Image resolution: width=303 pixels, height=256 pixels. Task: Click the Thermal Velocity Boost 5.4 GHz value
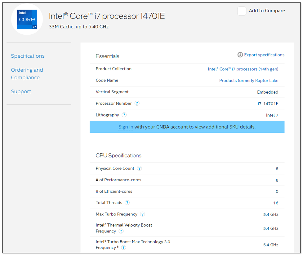(x=271, y=229)
